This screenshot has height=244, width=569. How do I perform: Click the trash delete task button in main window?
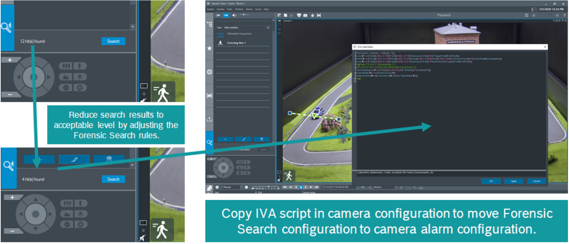(261, 139)
